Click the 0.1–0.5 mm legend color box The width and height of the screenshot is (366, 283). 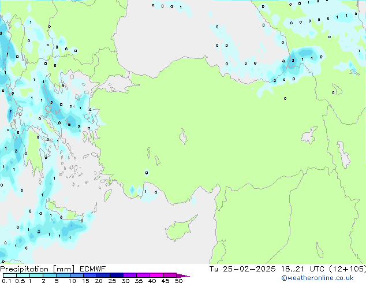point(10,275)
